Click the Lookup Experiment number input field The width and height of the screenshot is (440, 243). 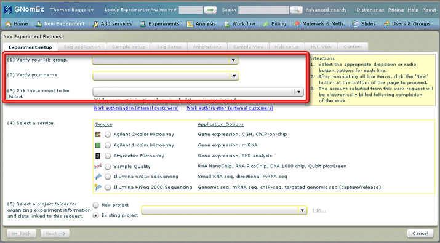click(191, 10)
